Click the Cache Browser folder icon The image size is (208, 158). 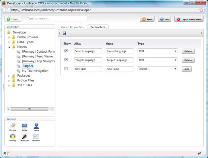[14, 37]
